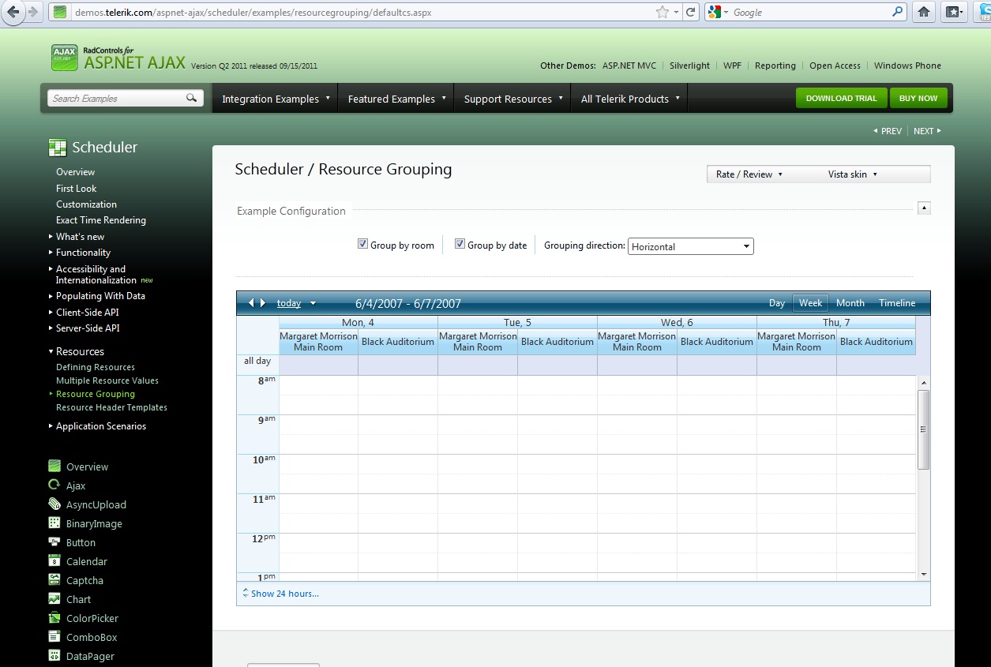Click the RadControls ASP.NET AJAX logo
991x667 pixels.
pos(118,58)
